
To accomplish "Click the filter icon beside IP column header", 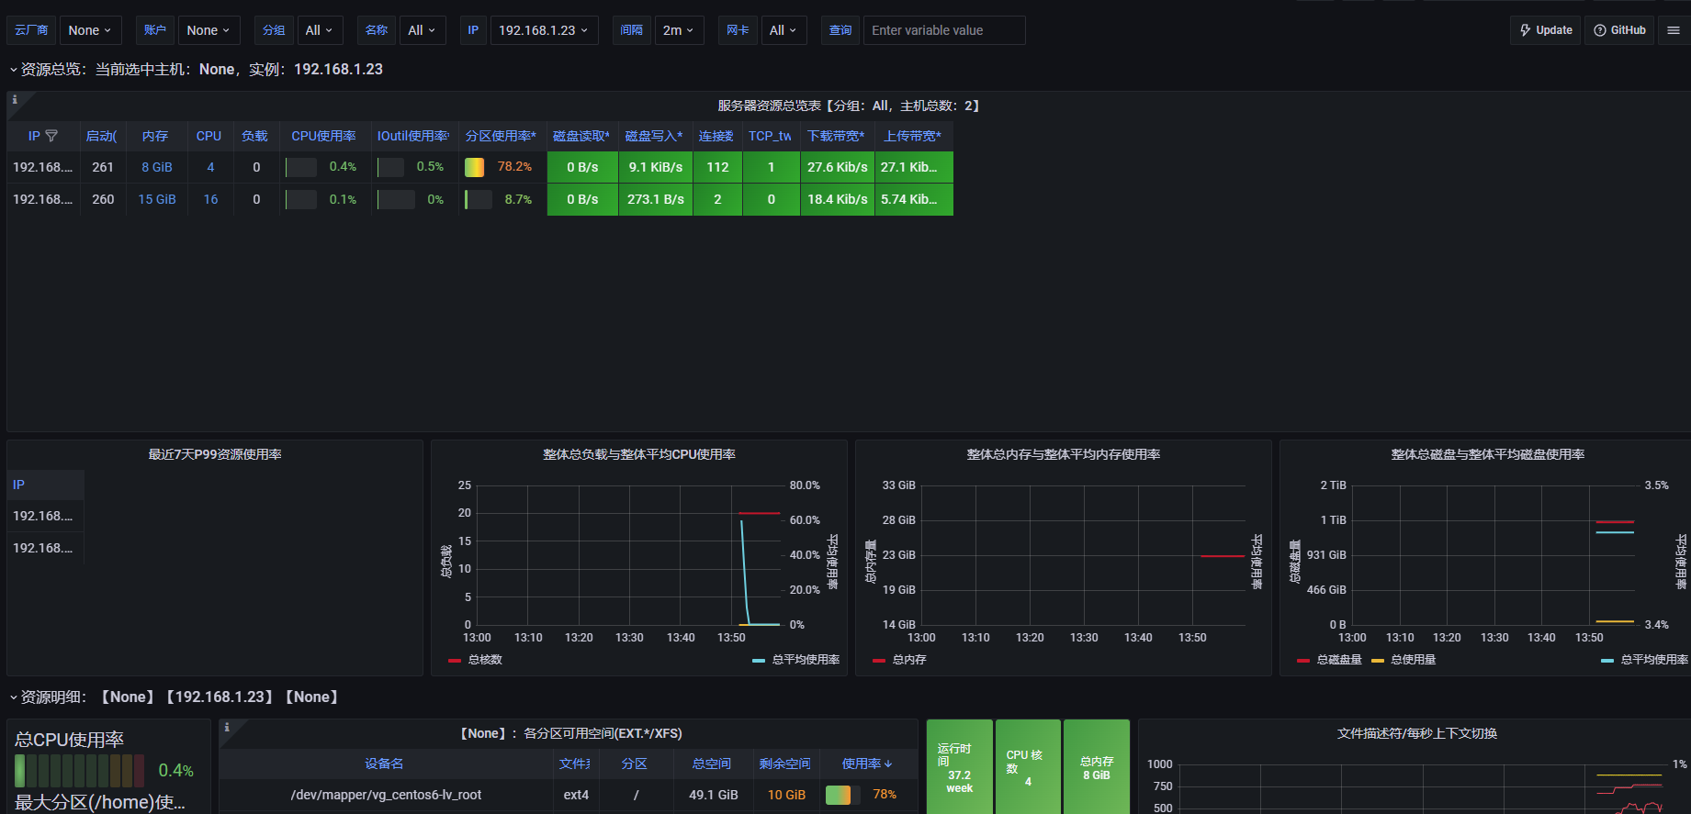I will (51, 136).
